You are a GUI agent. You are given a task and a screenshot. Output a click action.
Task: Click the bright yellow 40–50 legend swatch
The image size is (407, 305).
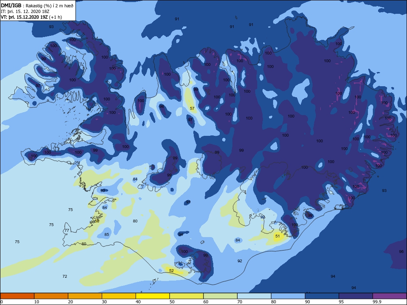coord(153,296)
